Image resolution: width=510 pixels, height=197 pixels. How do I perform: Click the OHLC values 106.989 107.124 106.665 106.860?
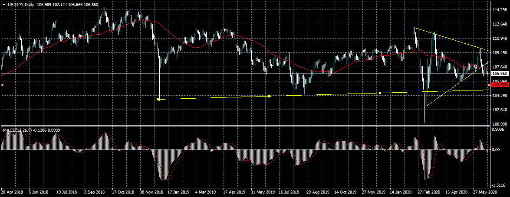pyautogui.click(x=68, y=4)
